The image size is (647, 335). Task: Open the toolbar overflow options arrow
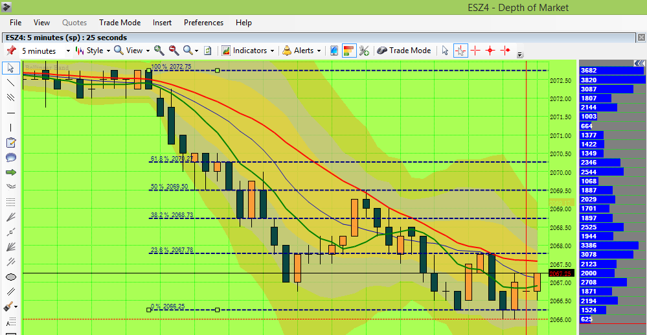pos(520,54)
